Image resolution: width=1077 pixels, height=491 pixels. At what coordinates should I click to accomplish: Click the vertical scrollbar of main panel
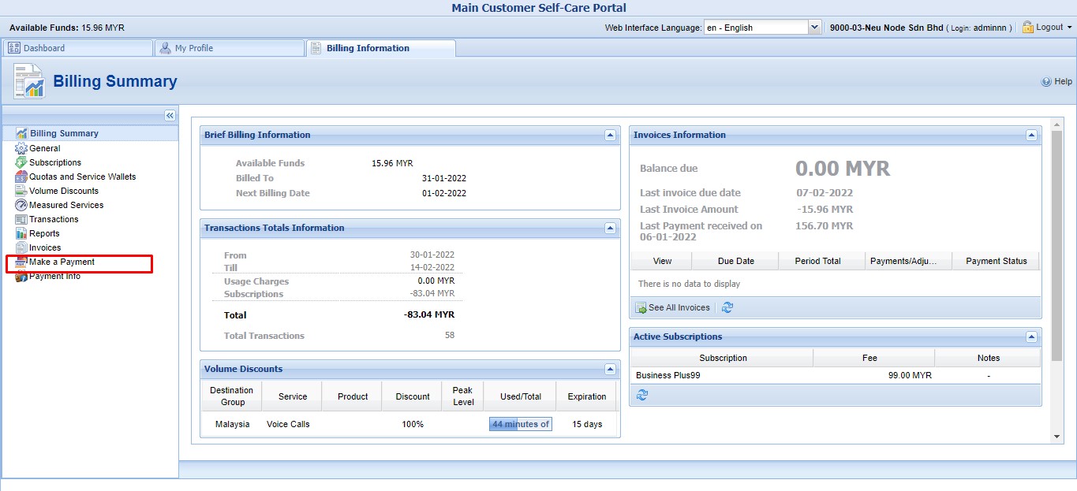click(1057, 244)
